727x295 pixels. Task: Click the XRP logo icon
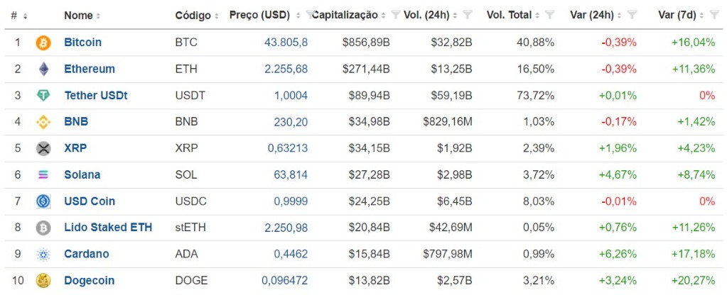pyautogui.click(x=43, y=148)
